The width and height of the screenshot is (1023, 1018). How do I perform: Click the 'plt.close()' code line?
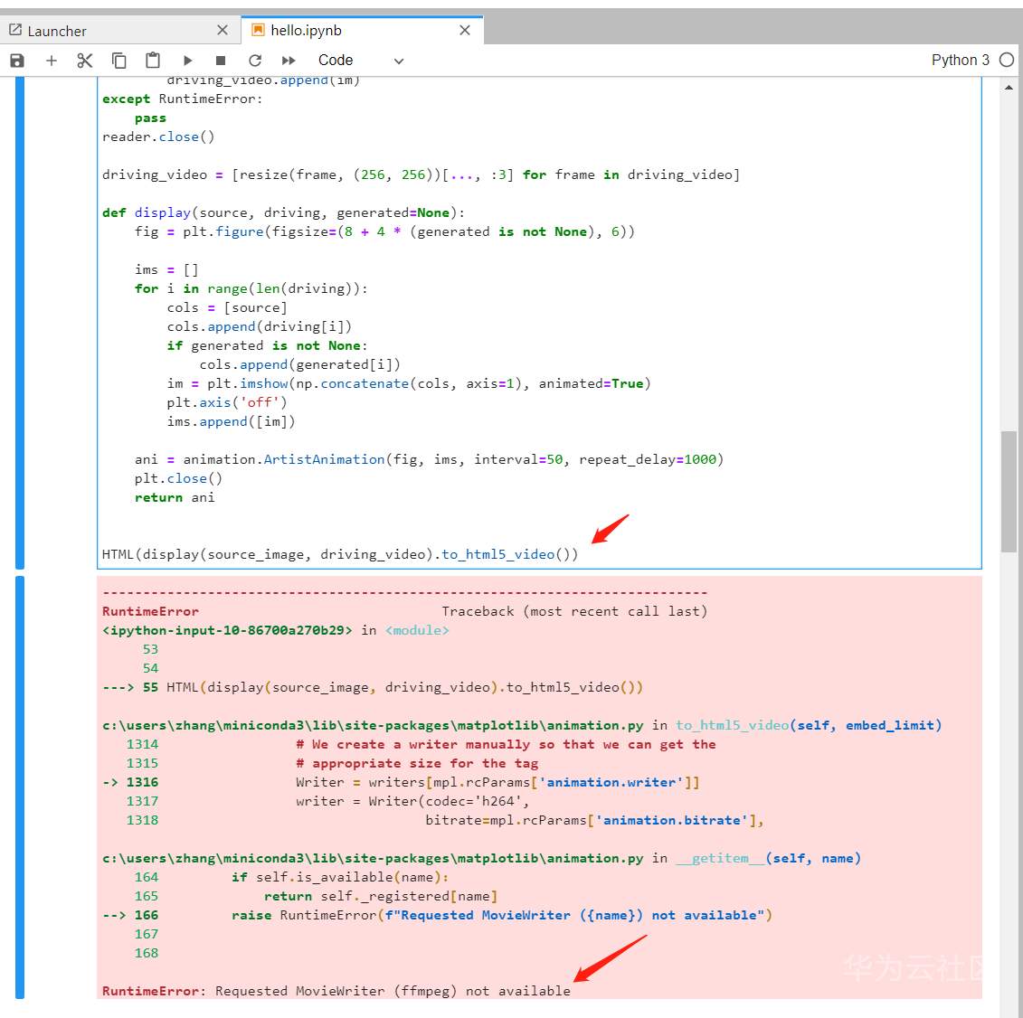(x=178, y=478)
